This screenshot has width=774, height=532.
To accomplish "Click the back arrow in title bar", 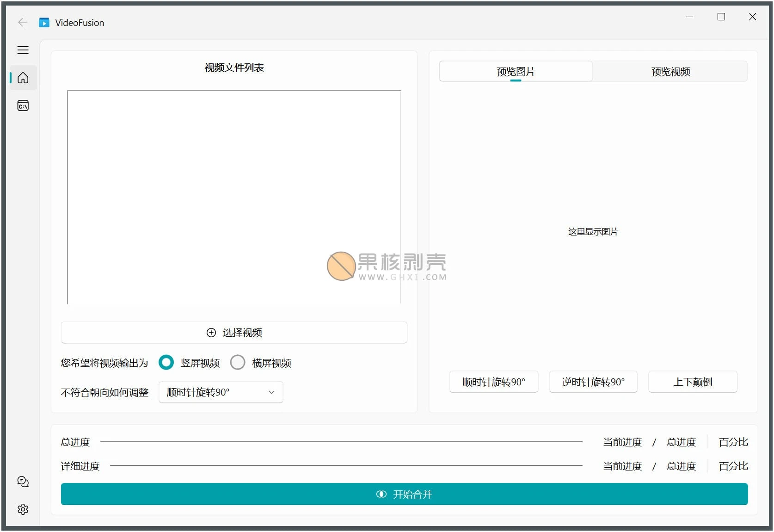I will coord(22,22).
